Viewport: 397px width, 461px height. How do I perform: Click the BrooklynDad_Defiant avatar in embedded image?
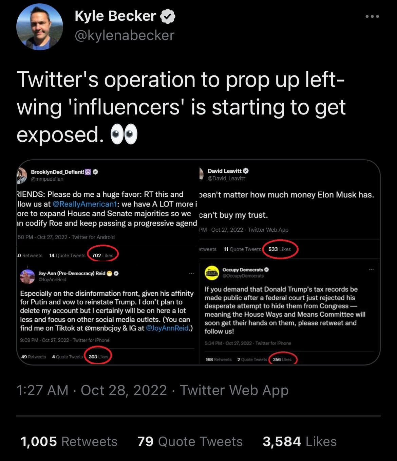click(x=22, y=175)
